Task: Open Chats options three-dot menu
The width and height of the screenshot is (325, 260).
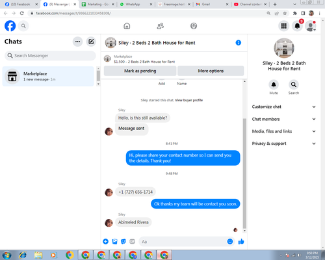Action: (77, 42)
